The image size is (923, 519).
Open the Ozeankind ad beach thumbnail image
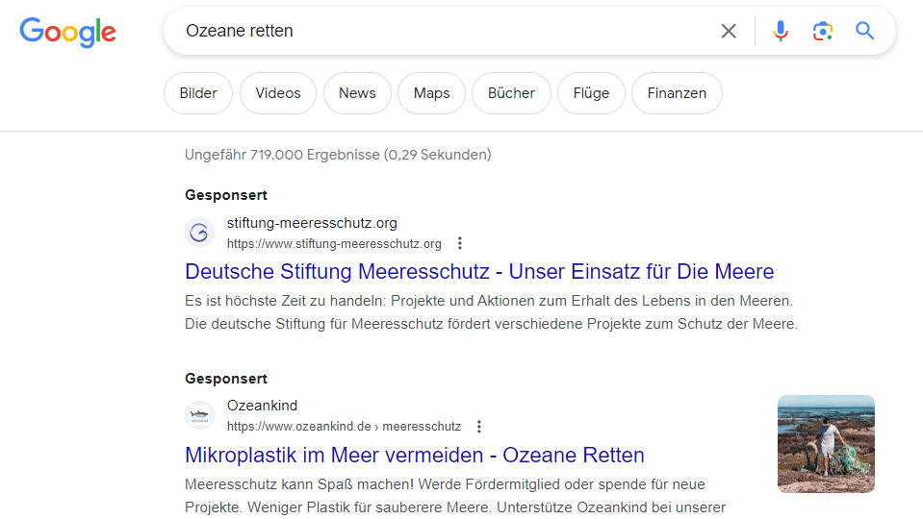pyautogui.click(x=826, y=444)
